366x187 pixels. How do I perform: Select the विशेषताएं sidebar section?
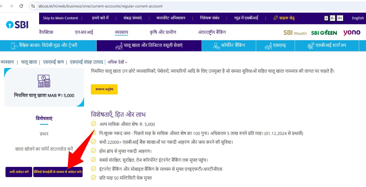44,119
